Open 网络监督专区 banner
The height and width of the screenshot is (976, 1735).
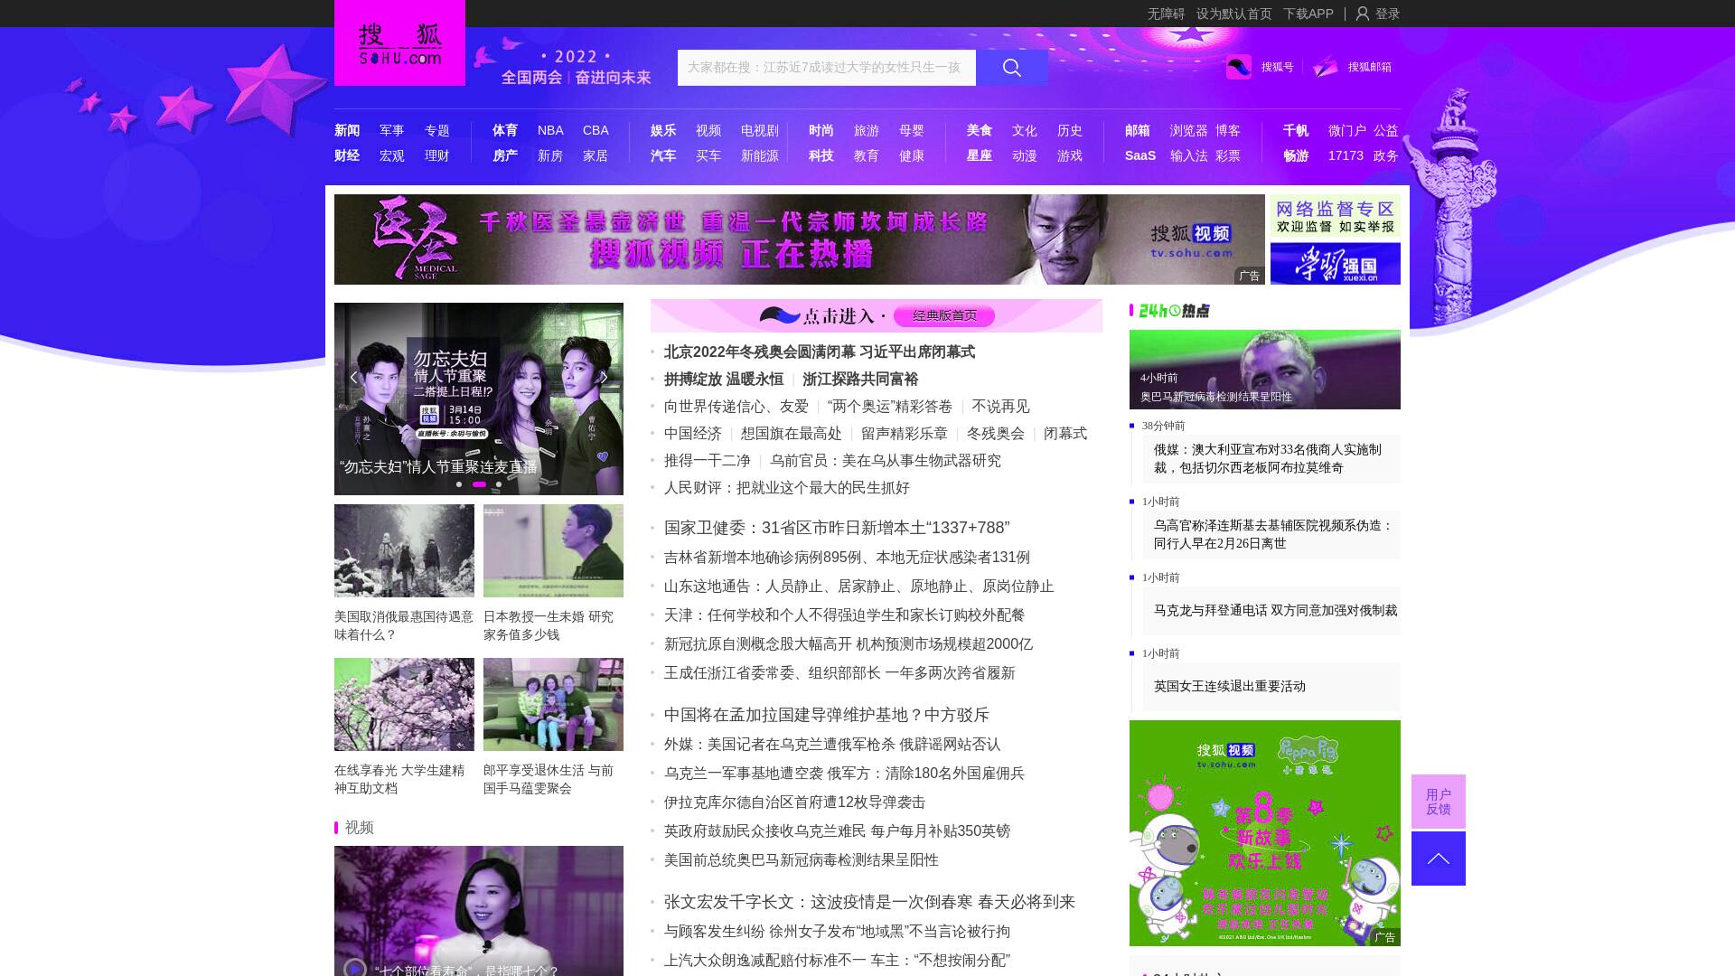click(1336, 216)
